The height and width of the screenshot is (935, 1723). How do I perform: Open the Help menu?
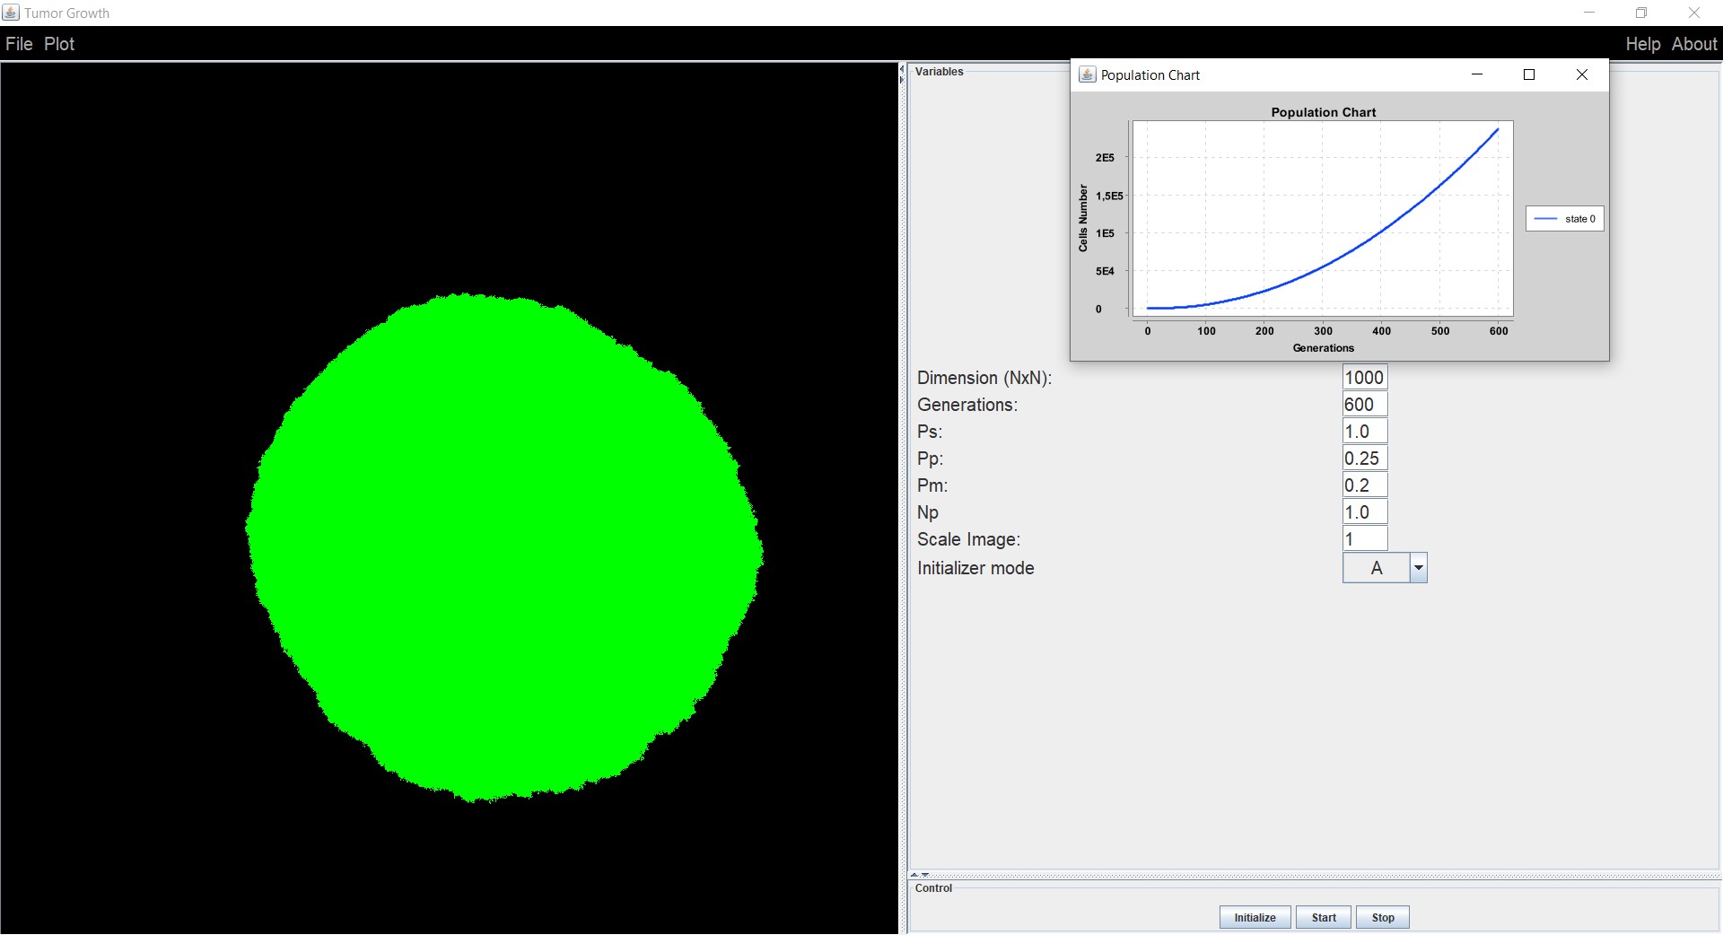pos(1643,44)
